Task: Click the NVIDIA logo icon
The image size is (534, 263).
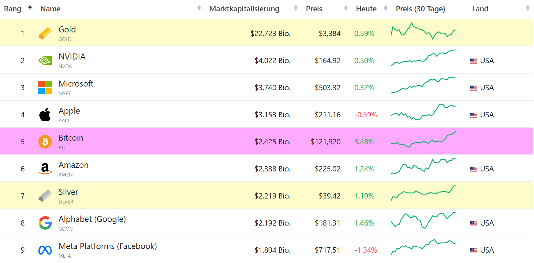Action: click(x=45, y=60)
